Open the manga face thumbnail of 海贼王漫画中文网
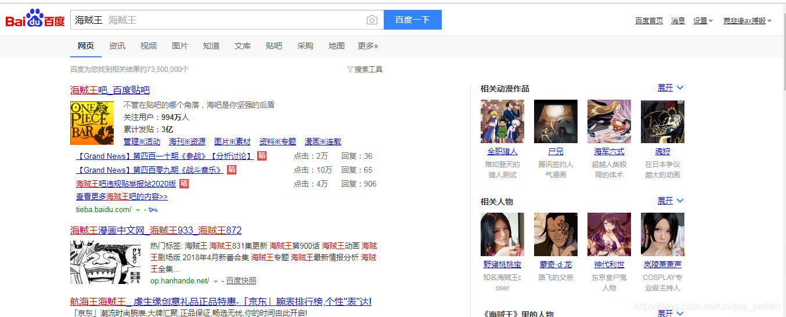Screen dimensions: 786x317 (x=105, y=263)
